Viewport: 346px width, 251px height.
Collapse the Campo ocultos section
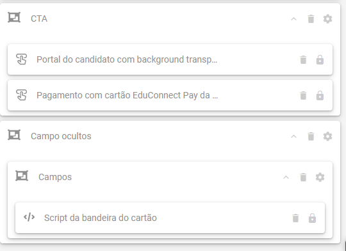pos(293,137)
